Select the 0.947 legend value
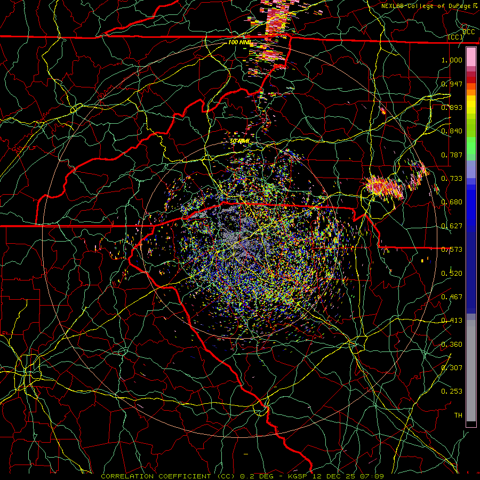The width and height of the screenshot is (480, 480). pyautogui.click(x=452, y=84)
